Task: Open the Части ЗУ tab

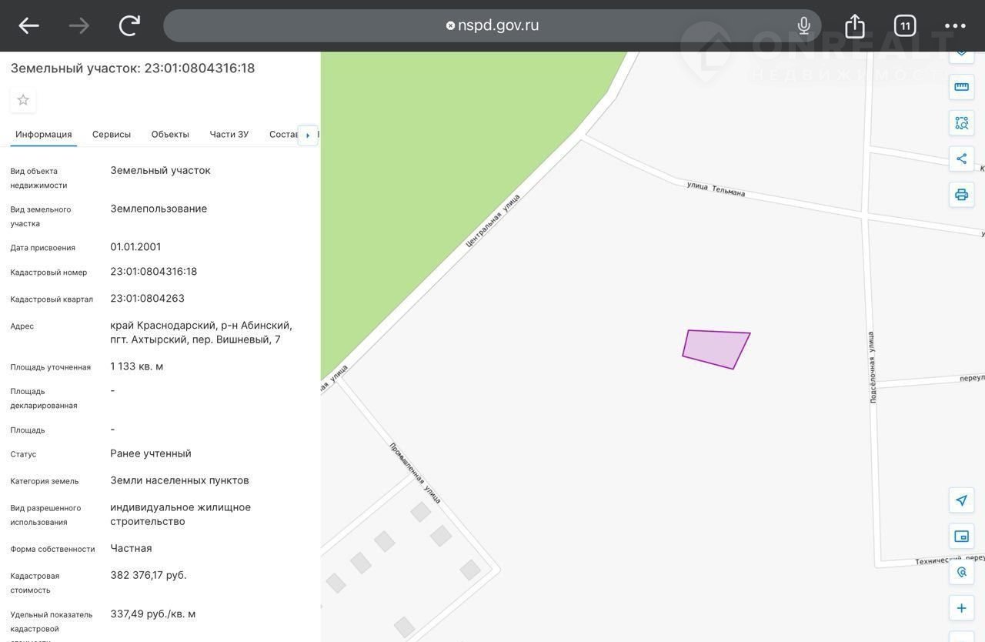Action: click(229, 135)
